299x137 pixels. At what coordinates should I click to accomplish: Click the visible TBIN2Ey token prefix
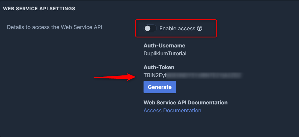(154, 75)
